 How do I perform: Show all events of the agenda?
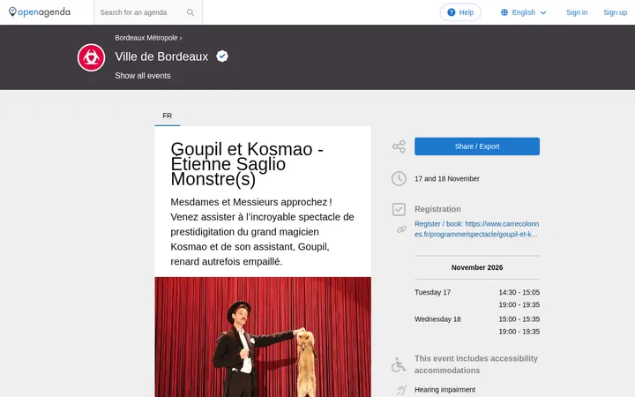pyautogui.click(x=143, y=76)
